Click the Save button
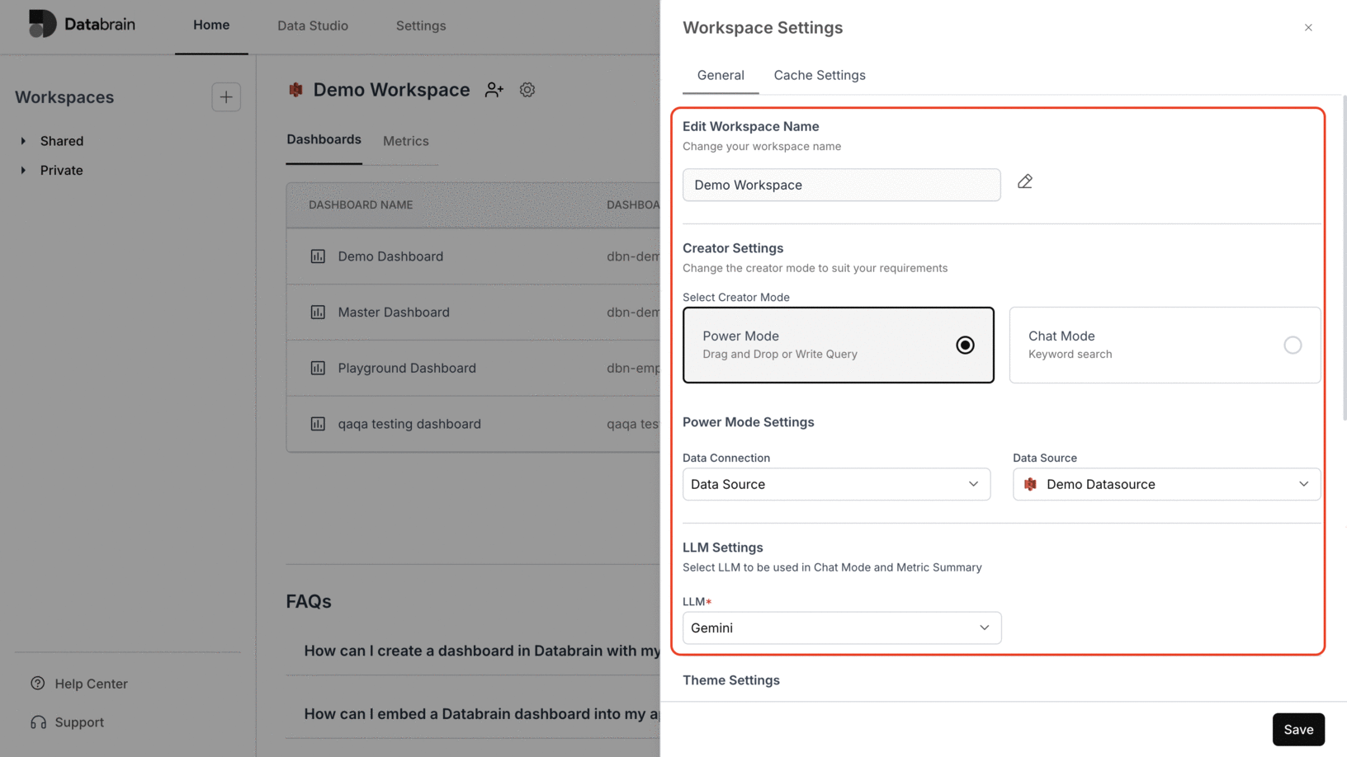The width and height of the screenshot is (1347, 757). [1298, 729]
